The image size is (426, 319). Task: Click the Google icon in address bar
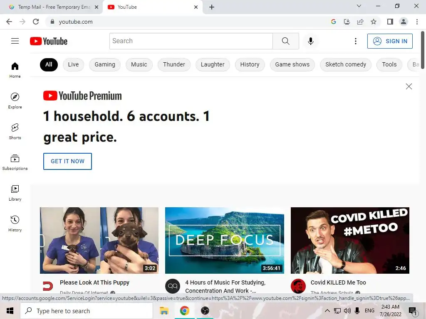pyautogui.click(x=333, y=22)
